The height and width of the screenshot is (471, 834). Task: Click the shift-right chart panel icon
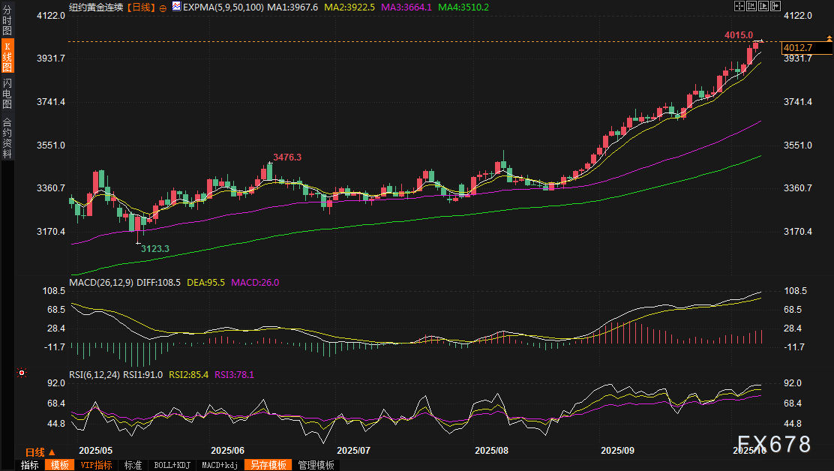(774, 7)
